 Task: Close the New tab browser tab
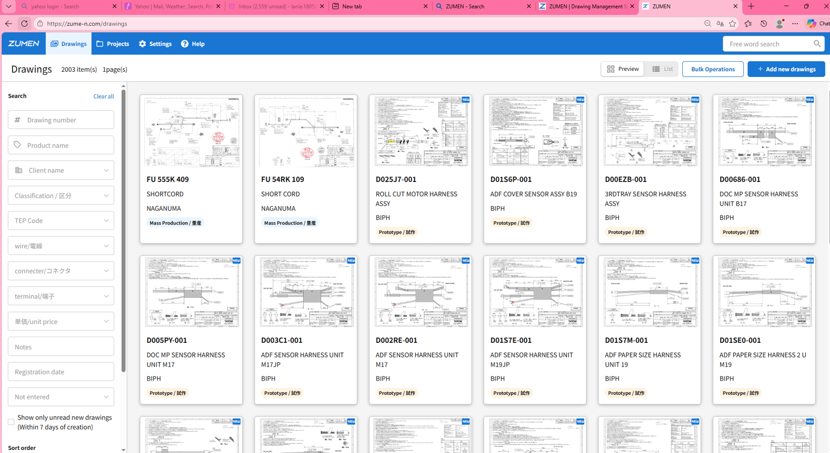point(425,7)
